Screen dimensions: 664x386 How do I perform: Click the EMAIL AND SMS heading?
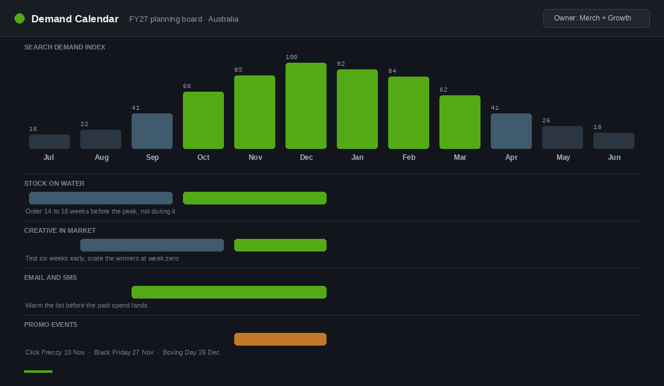coord(50,277)
